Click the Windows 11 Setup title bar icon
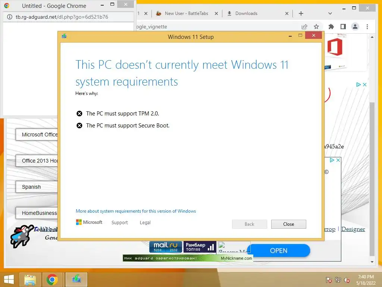 click(x=64, y=36)
